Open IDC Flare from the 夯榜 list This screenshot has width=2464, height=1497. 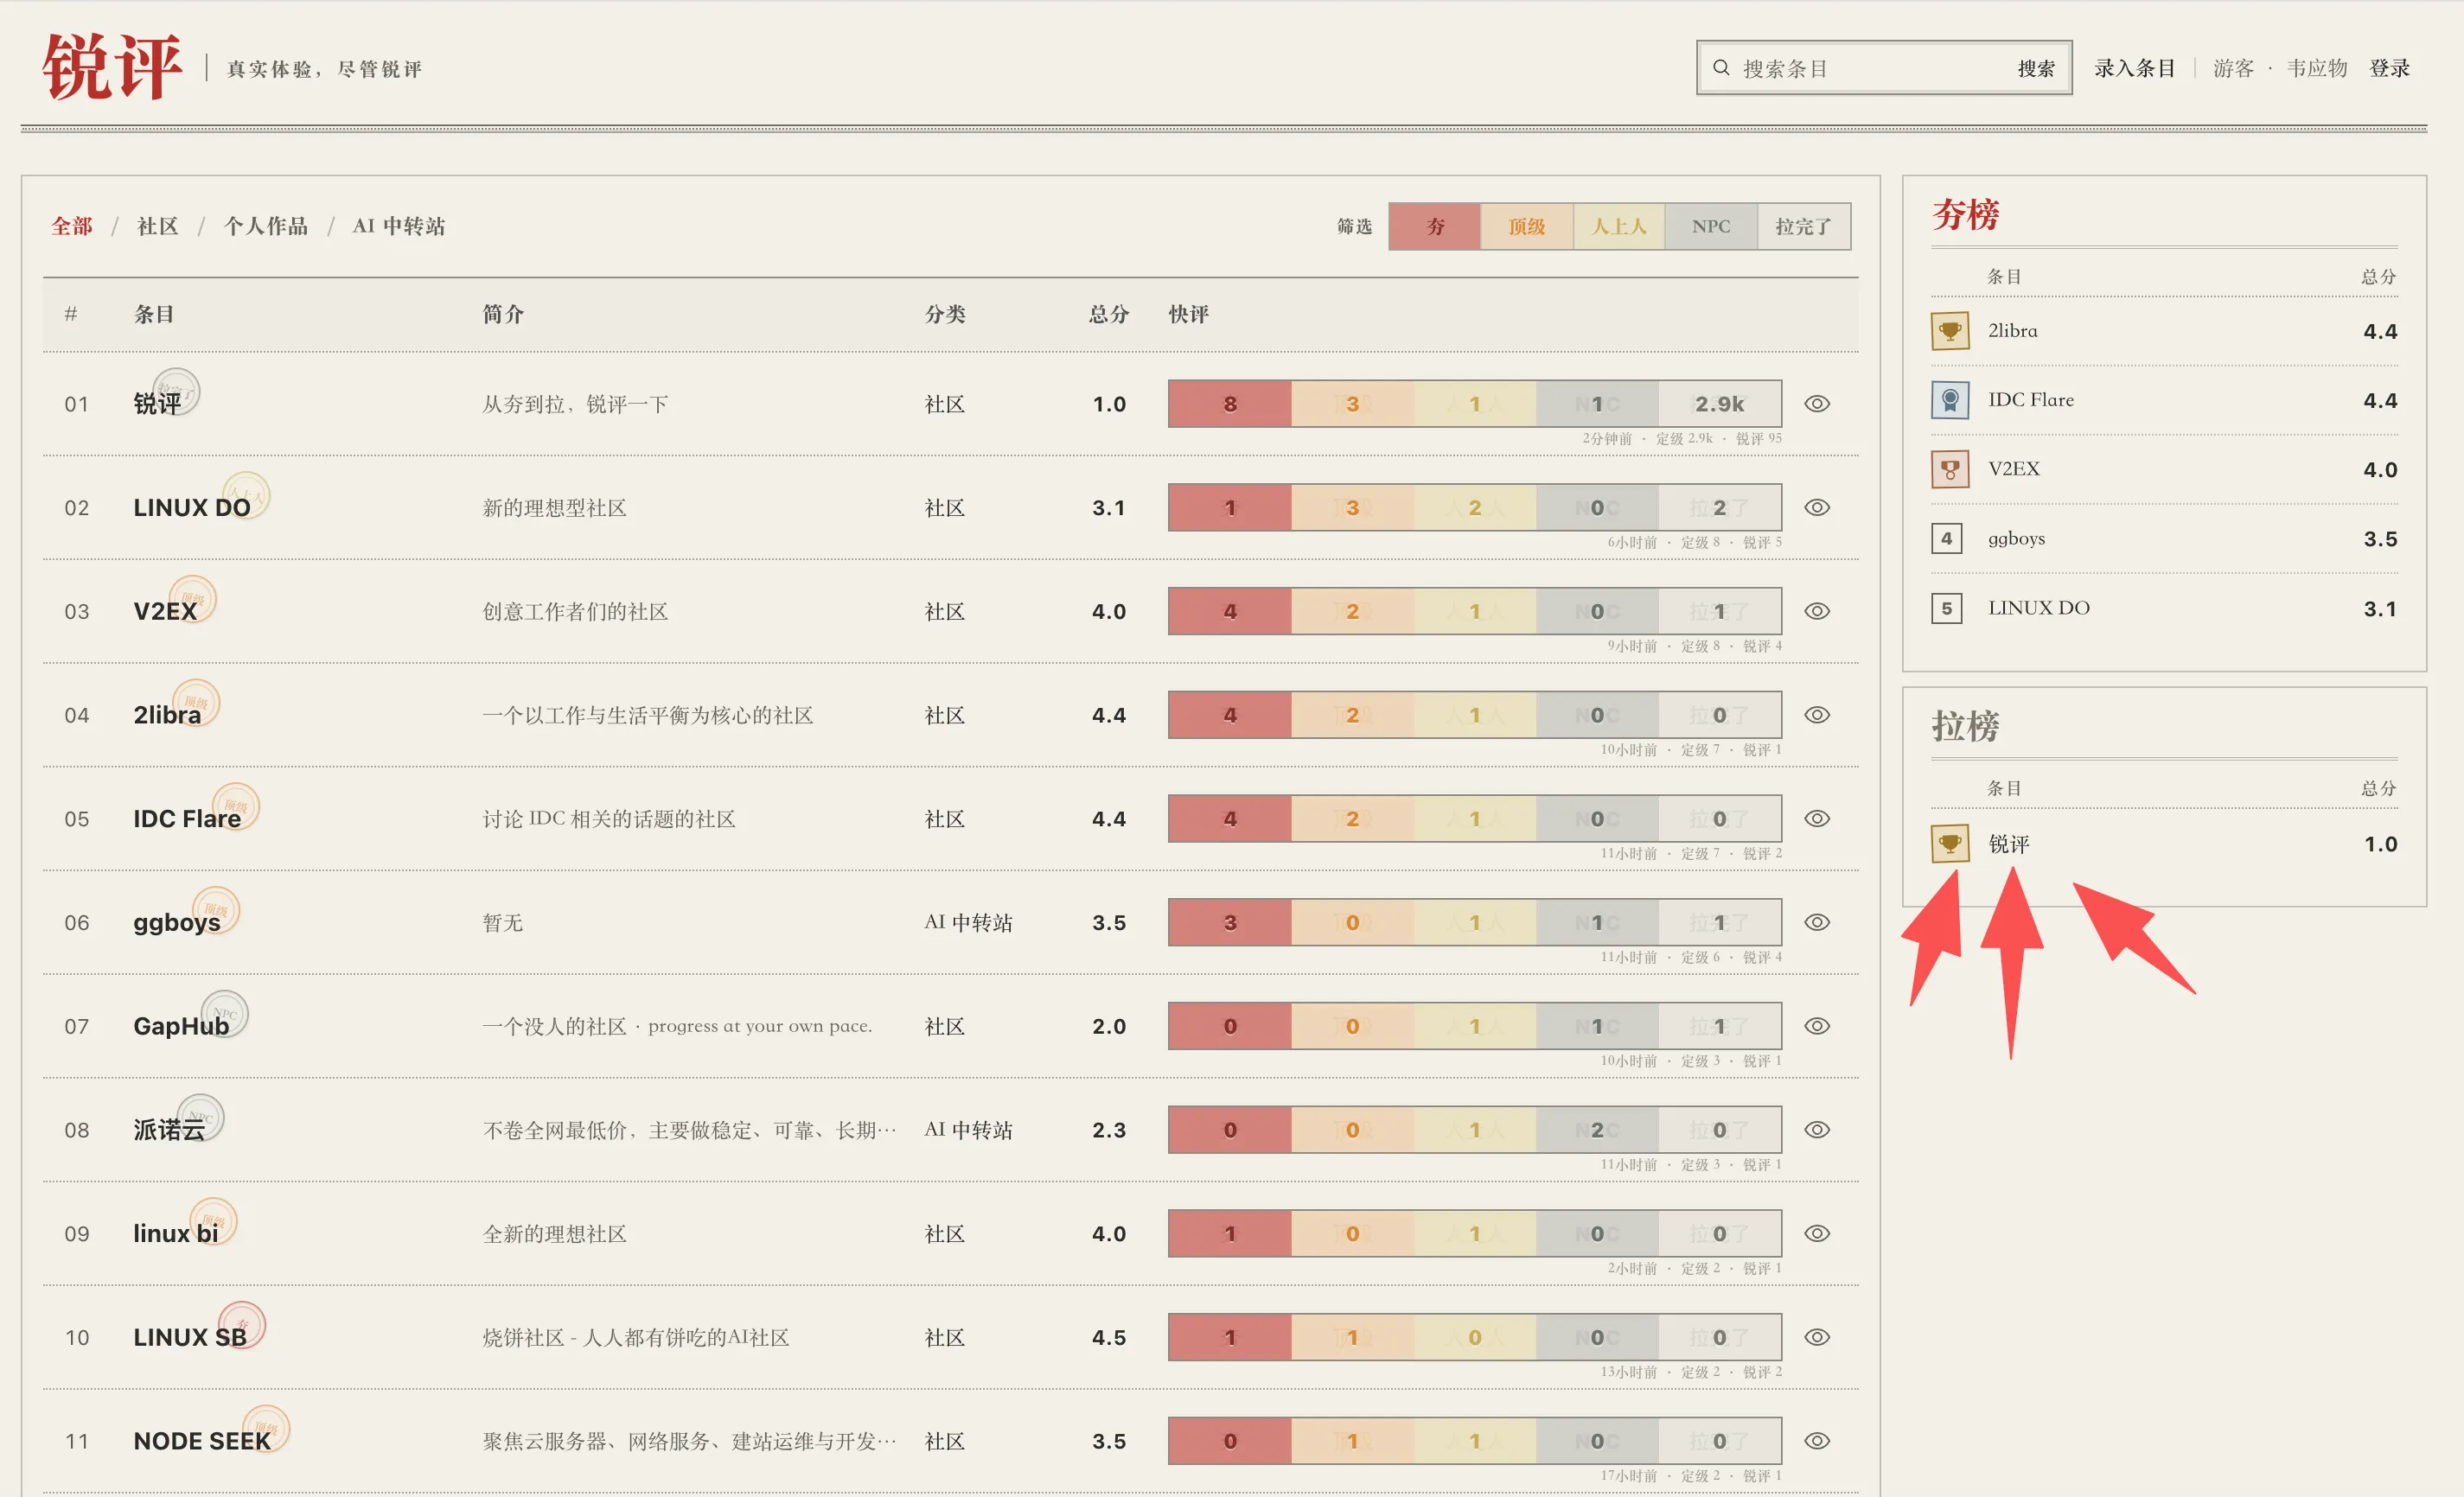(x=2030, y=400)
